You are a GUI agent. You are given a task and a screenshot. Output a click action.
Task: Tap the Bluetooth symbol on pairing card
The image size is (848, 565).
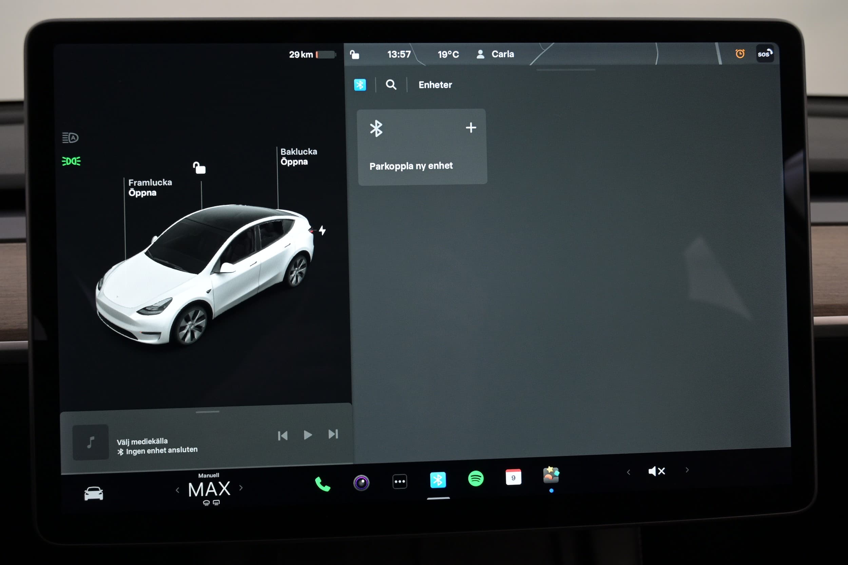coord(376,129)
